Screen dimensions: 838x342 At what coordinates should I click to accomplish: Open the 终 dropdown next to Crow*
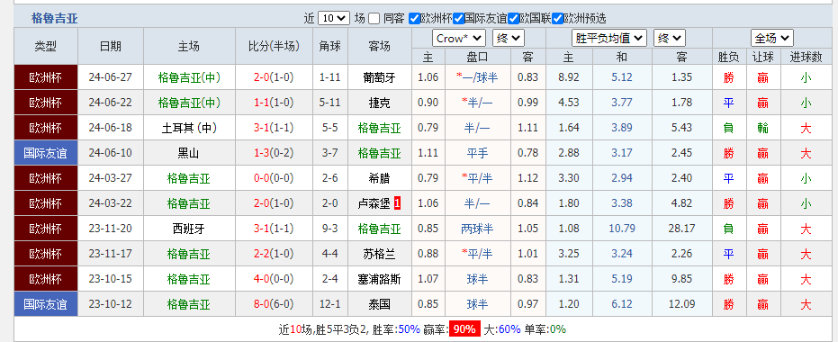coord(509,39)
